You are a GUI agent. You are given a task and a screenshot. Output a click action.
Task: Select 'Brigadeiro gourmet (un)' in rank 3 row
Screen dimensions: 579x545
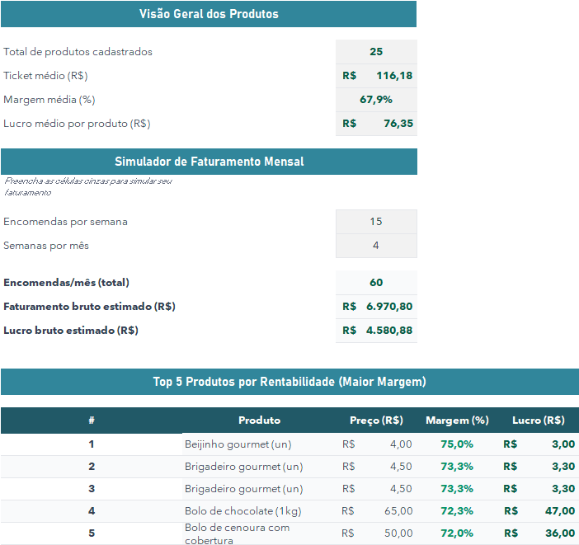point(259,489)
